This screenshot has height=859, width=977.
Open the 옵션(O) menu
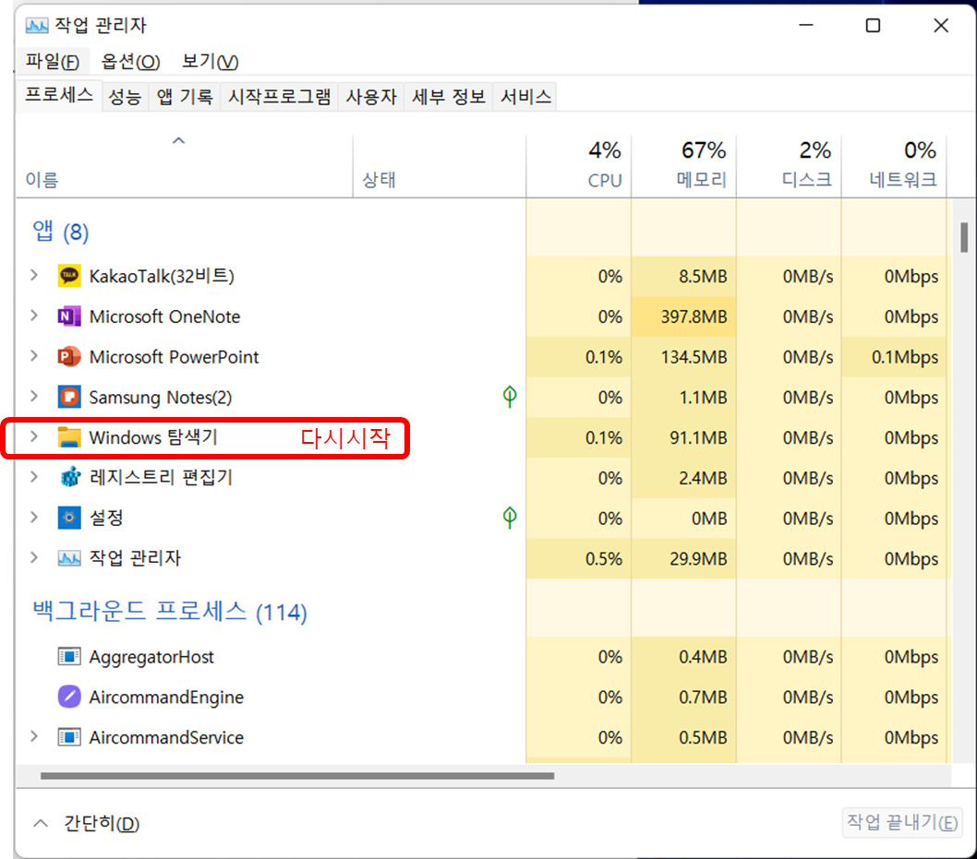tap(130, 61)
